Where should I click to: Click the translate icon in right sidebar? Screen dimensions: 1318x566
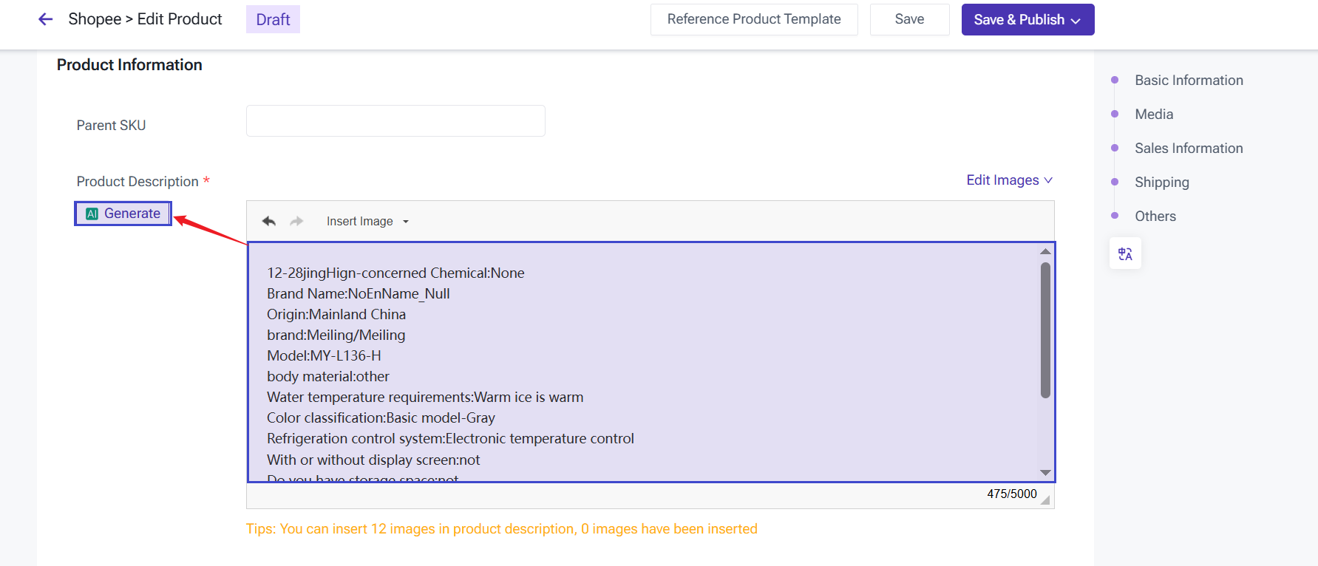coord(1125,253)
